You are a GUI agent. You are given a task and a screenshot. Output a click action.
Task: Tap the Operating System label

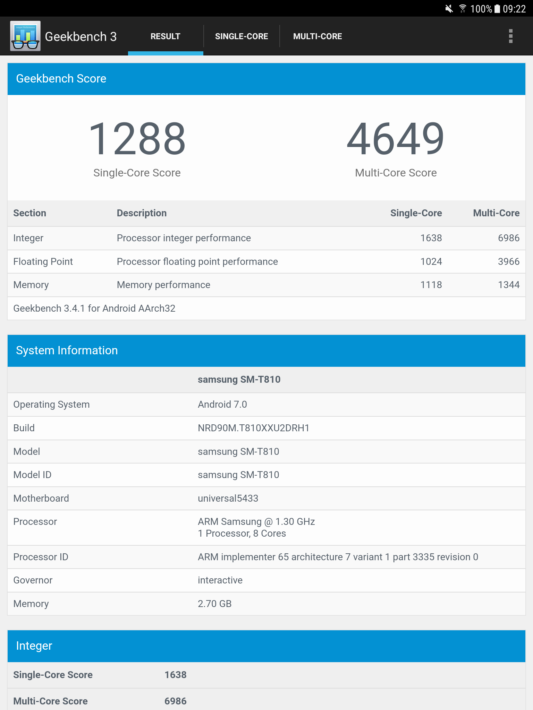(x=51, y=405)
